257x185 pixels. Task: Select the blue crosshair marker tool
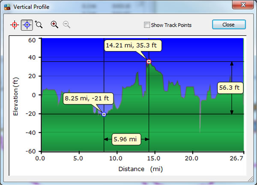27,25
